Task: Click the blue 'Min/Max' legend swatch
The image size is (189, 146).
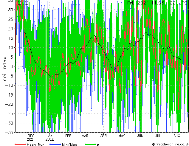Action: point(55,144)
